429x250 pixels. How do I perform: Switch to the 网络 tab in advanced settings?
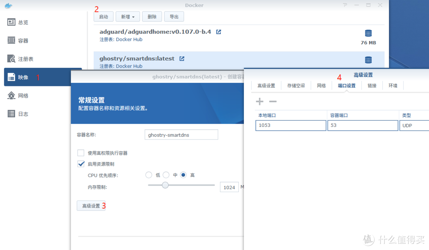click(321, 86)
